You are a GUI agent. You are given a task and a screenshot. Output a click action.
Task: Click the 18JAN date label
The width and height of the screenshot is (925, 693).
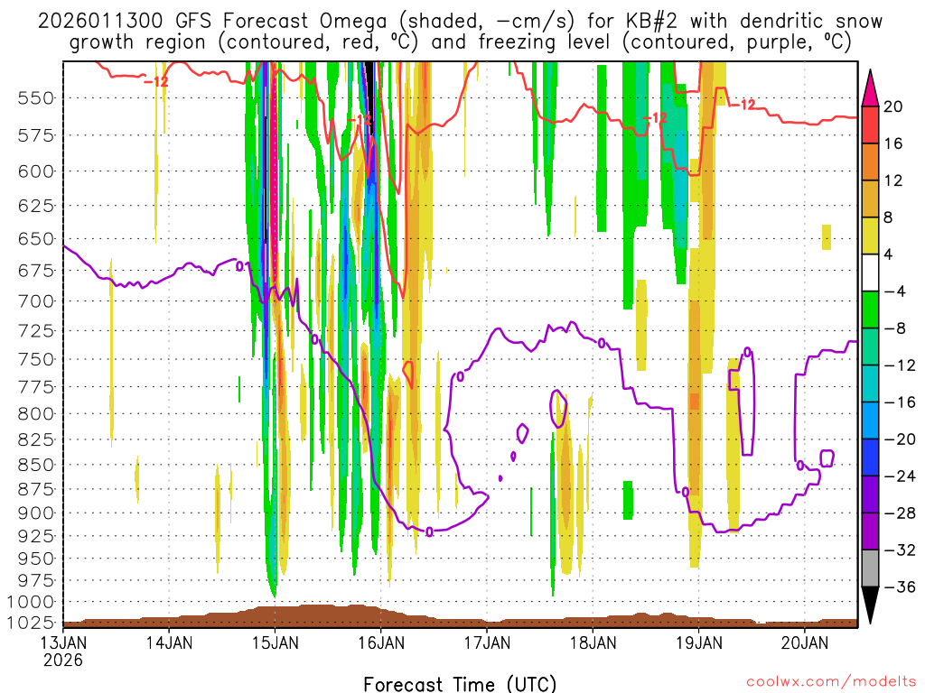[593, 642]
